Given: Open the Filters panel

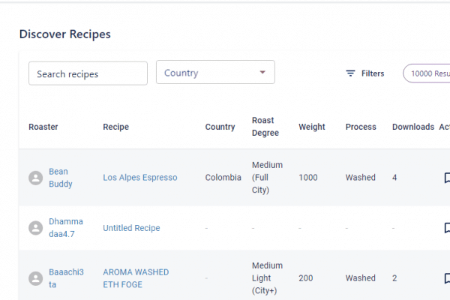Looking at the screenshot, I should (x=365, y=73).
